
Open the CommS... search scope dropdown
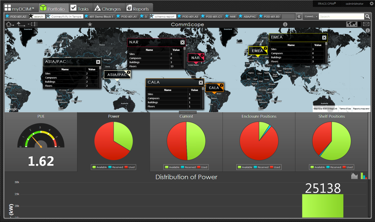(x=311, y=17)
